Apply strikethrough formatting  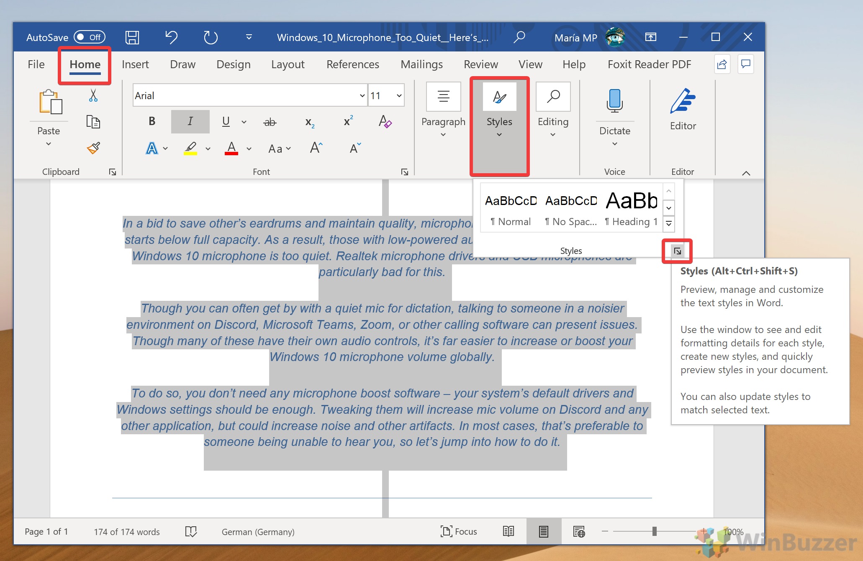click(270, 122)
